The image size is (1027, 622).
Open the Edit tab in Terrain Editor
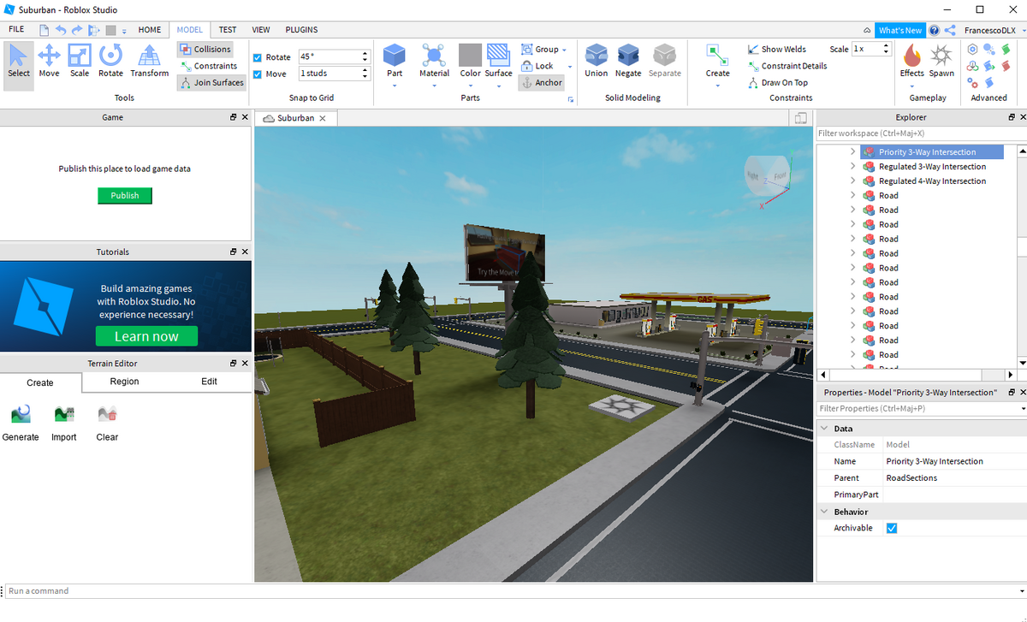(x=209, y=382)
